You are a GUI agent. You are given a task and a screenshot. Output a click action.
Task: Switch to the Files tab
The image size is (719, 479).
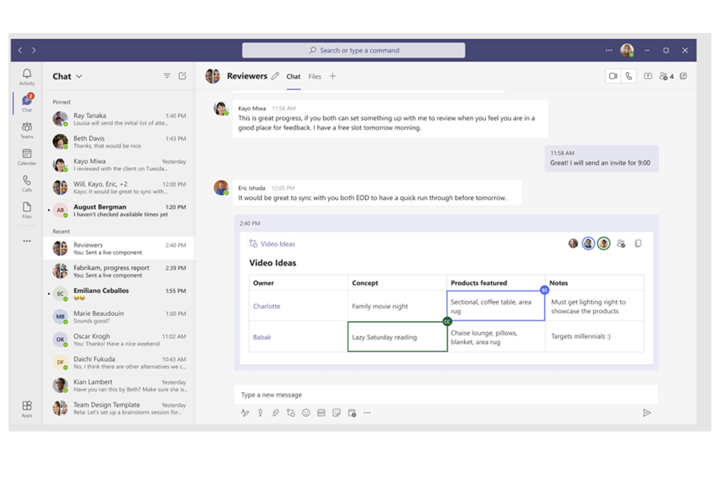tap(315, 76)
